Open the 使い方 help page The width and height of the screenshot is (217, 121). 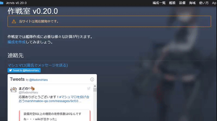click(x=204, y=3)
